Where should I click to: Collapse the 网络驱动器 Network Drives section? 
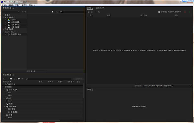(3, 29)
